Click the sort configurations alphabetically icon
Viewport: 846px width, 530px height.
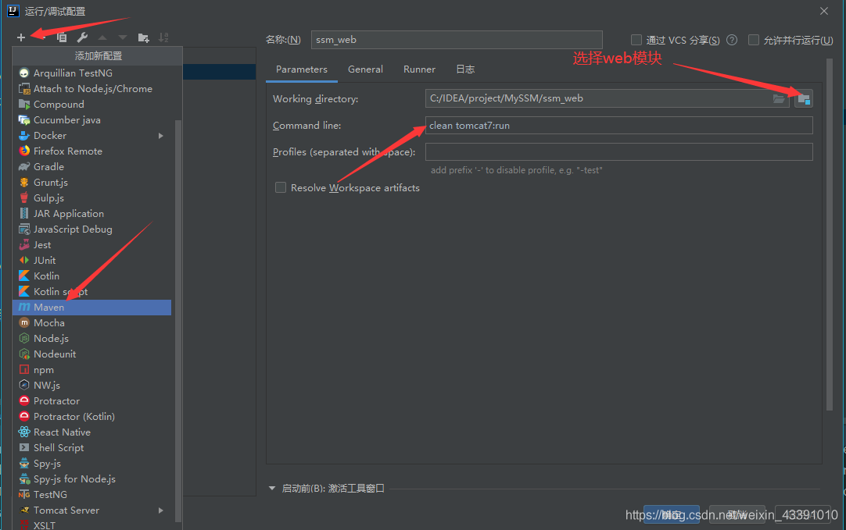coord(163,37)
